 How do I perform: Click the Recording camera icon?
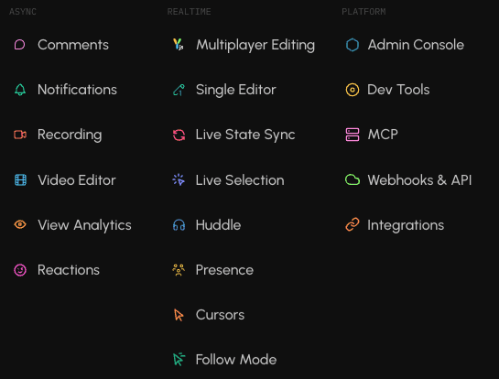20,135
